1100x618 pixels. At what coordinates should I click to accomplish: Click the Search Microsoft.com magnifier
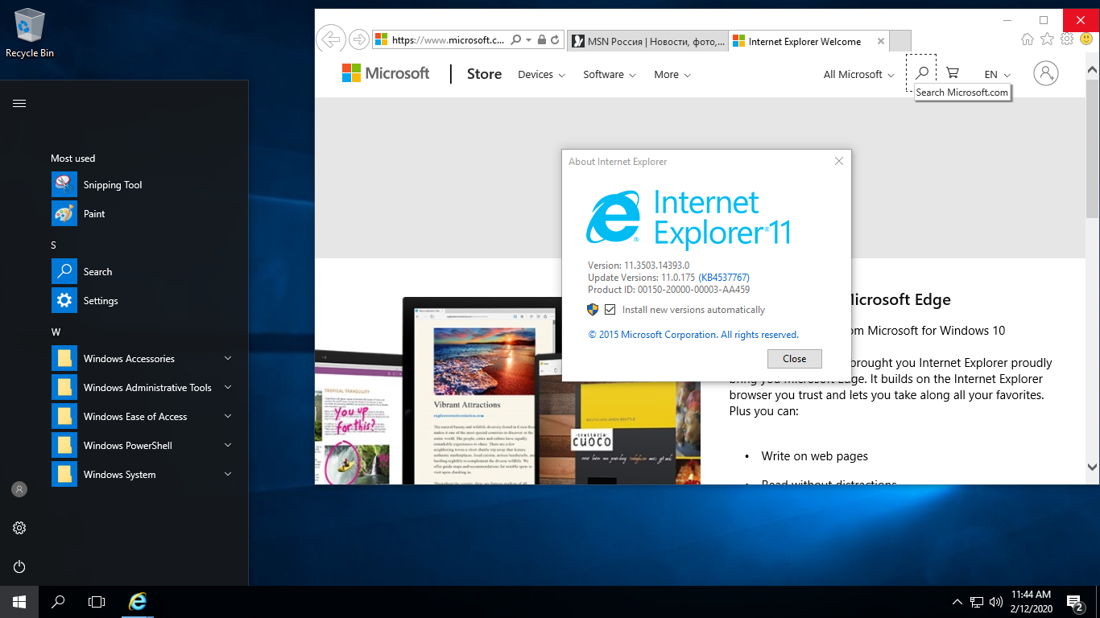tap(922, 72)
